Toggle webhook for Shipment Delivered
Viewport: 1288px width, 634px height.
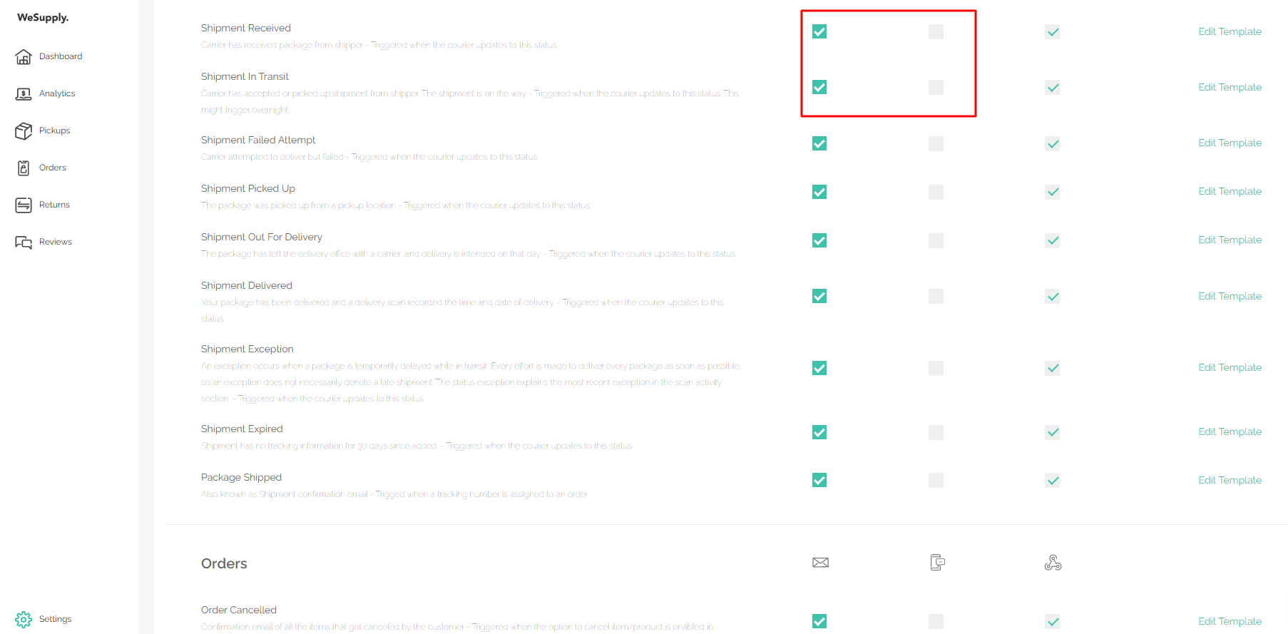coord(1052,296)
